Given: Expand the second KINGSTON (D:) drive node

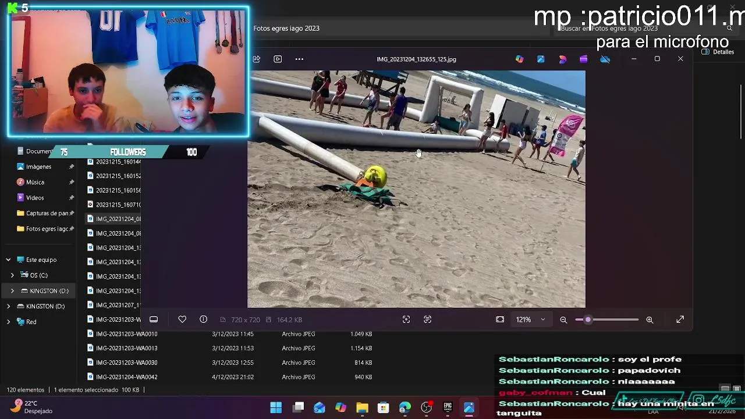Looking at the screenshot, I should [x=8, y=306].
